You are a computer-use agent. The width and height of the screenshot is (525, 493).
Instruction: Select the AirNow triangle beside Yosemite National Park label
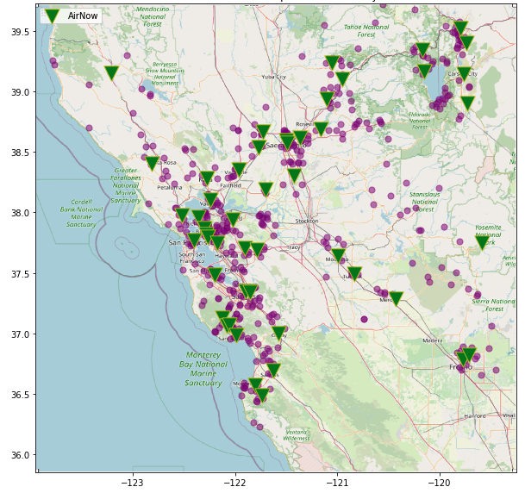483,243
